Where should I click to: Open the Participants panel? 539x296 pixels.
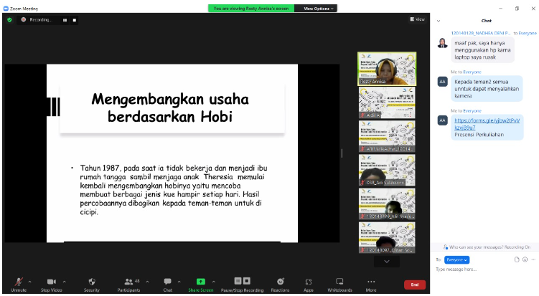click(x=128, y=282)
